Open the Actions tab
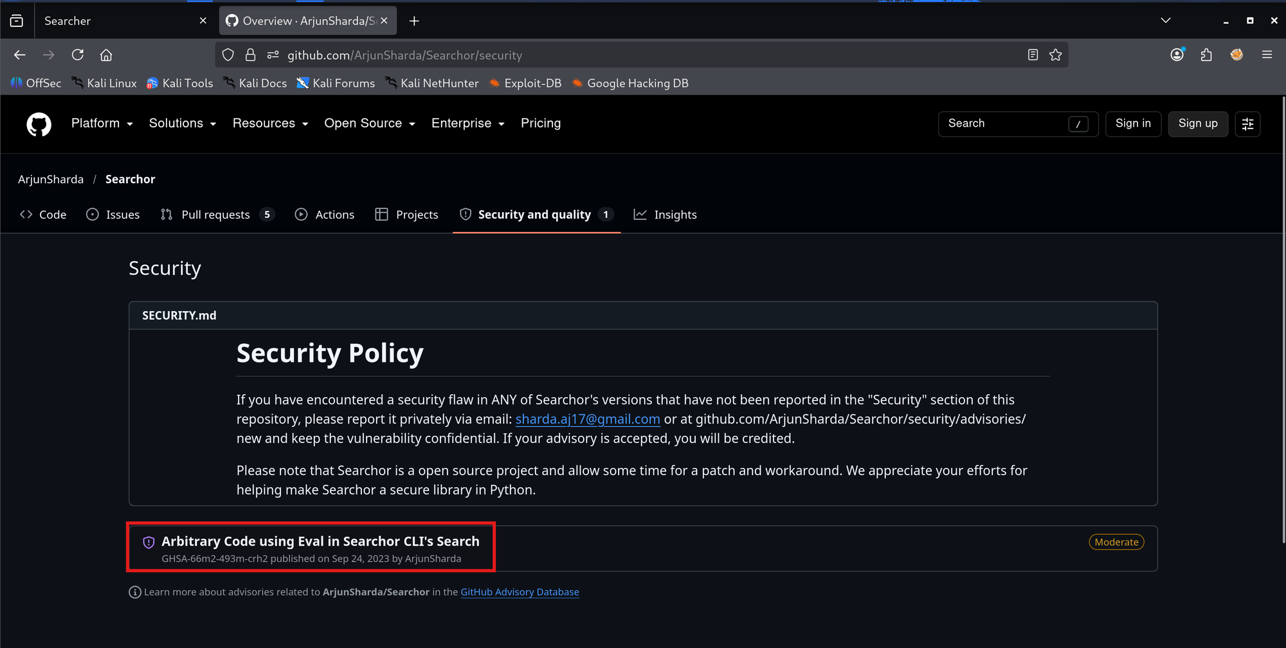The height and width of the screenshot is (648, 1286). [325, 215]
